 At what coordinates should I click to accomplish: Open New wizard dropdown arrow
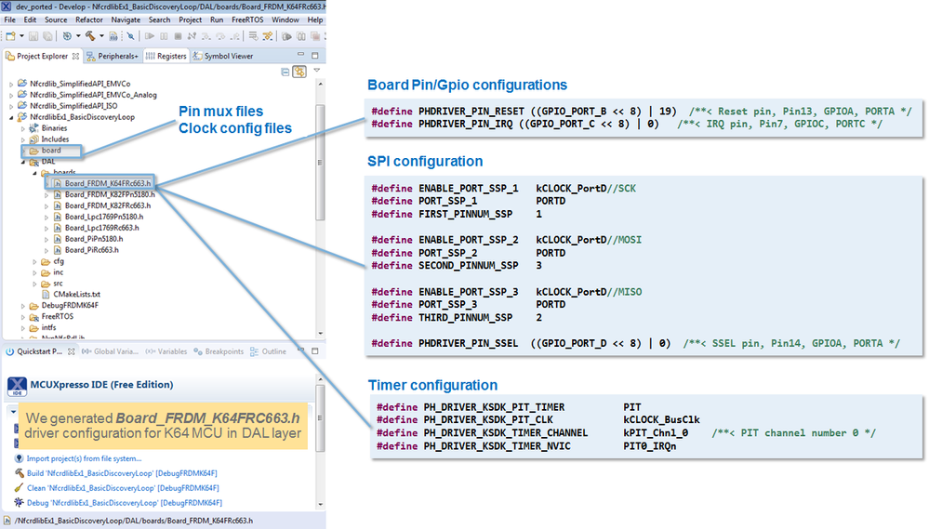pos(22,36)
